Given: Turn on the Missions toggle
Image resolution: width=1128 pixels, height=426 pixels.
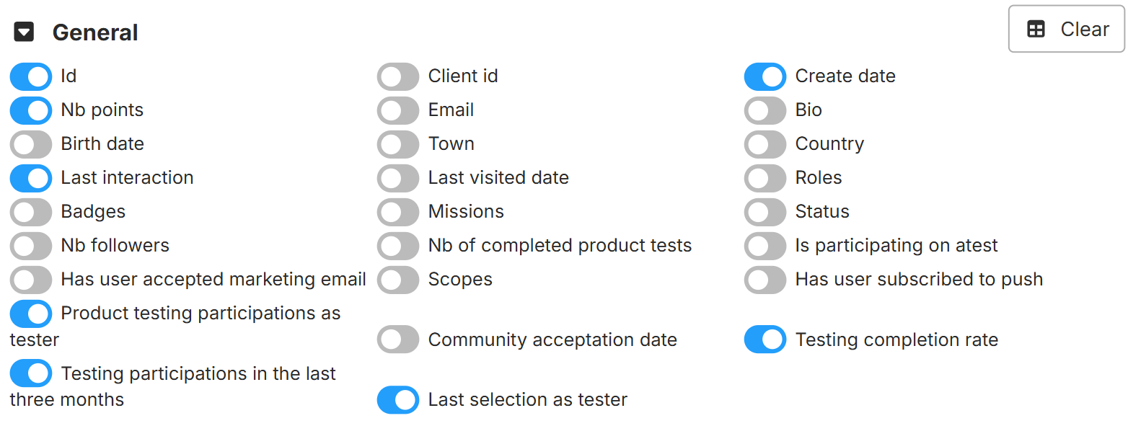Looking at the screenshot, I should (398, 212).
